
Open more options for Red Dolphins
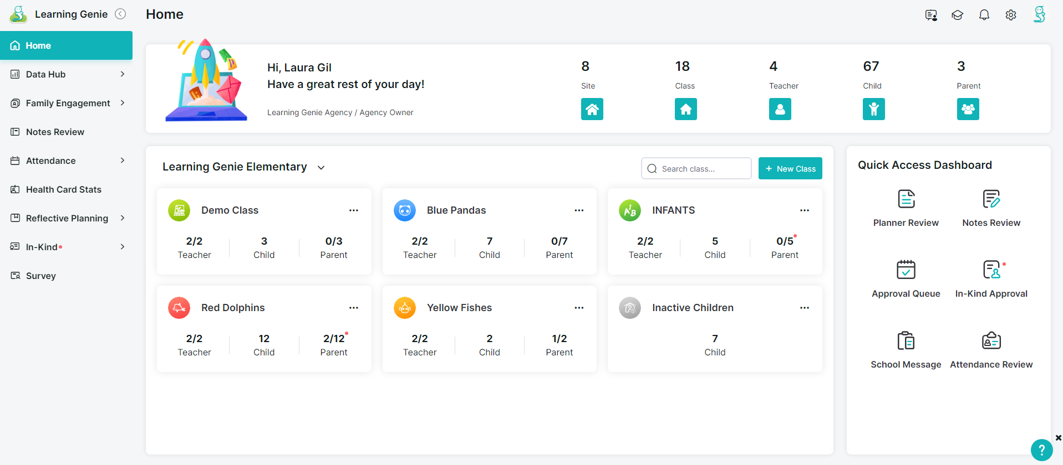354,308
